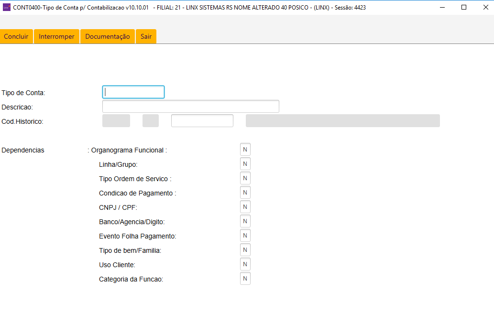Toggle the Categoria da Funcao N field
494x325 pixels.
pyautogui.click(x=245, y=278)
